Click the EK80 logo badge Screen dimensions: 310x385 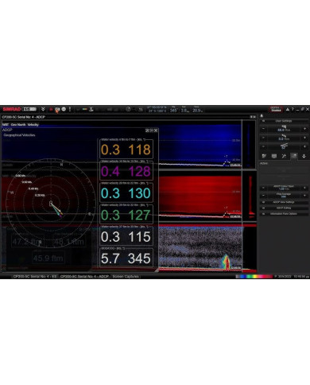click(x=29, y=109)
